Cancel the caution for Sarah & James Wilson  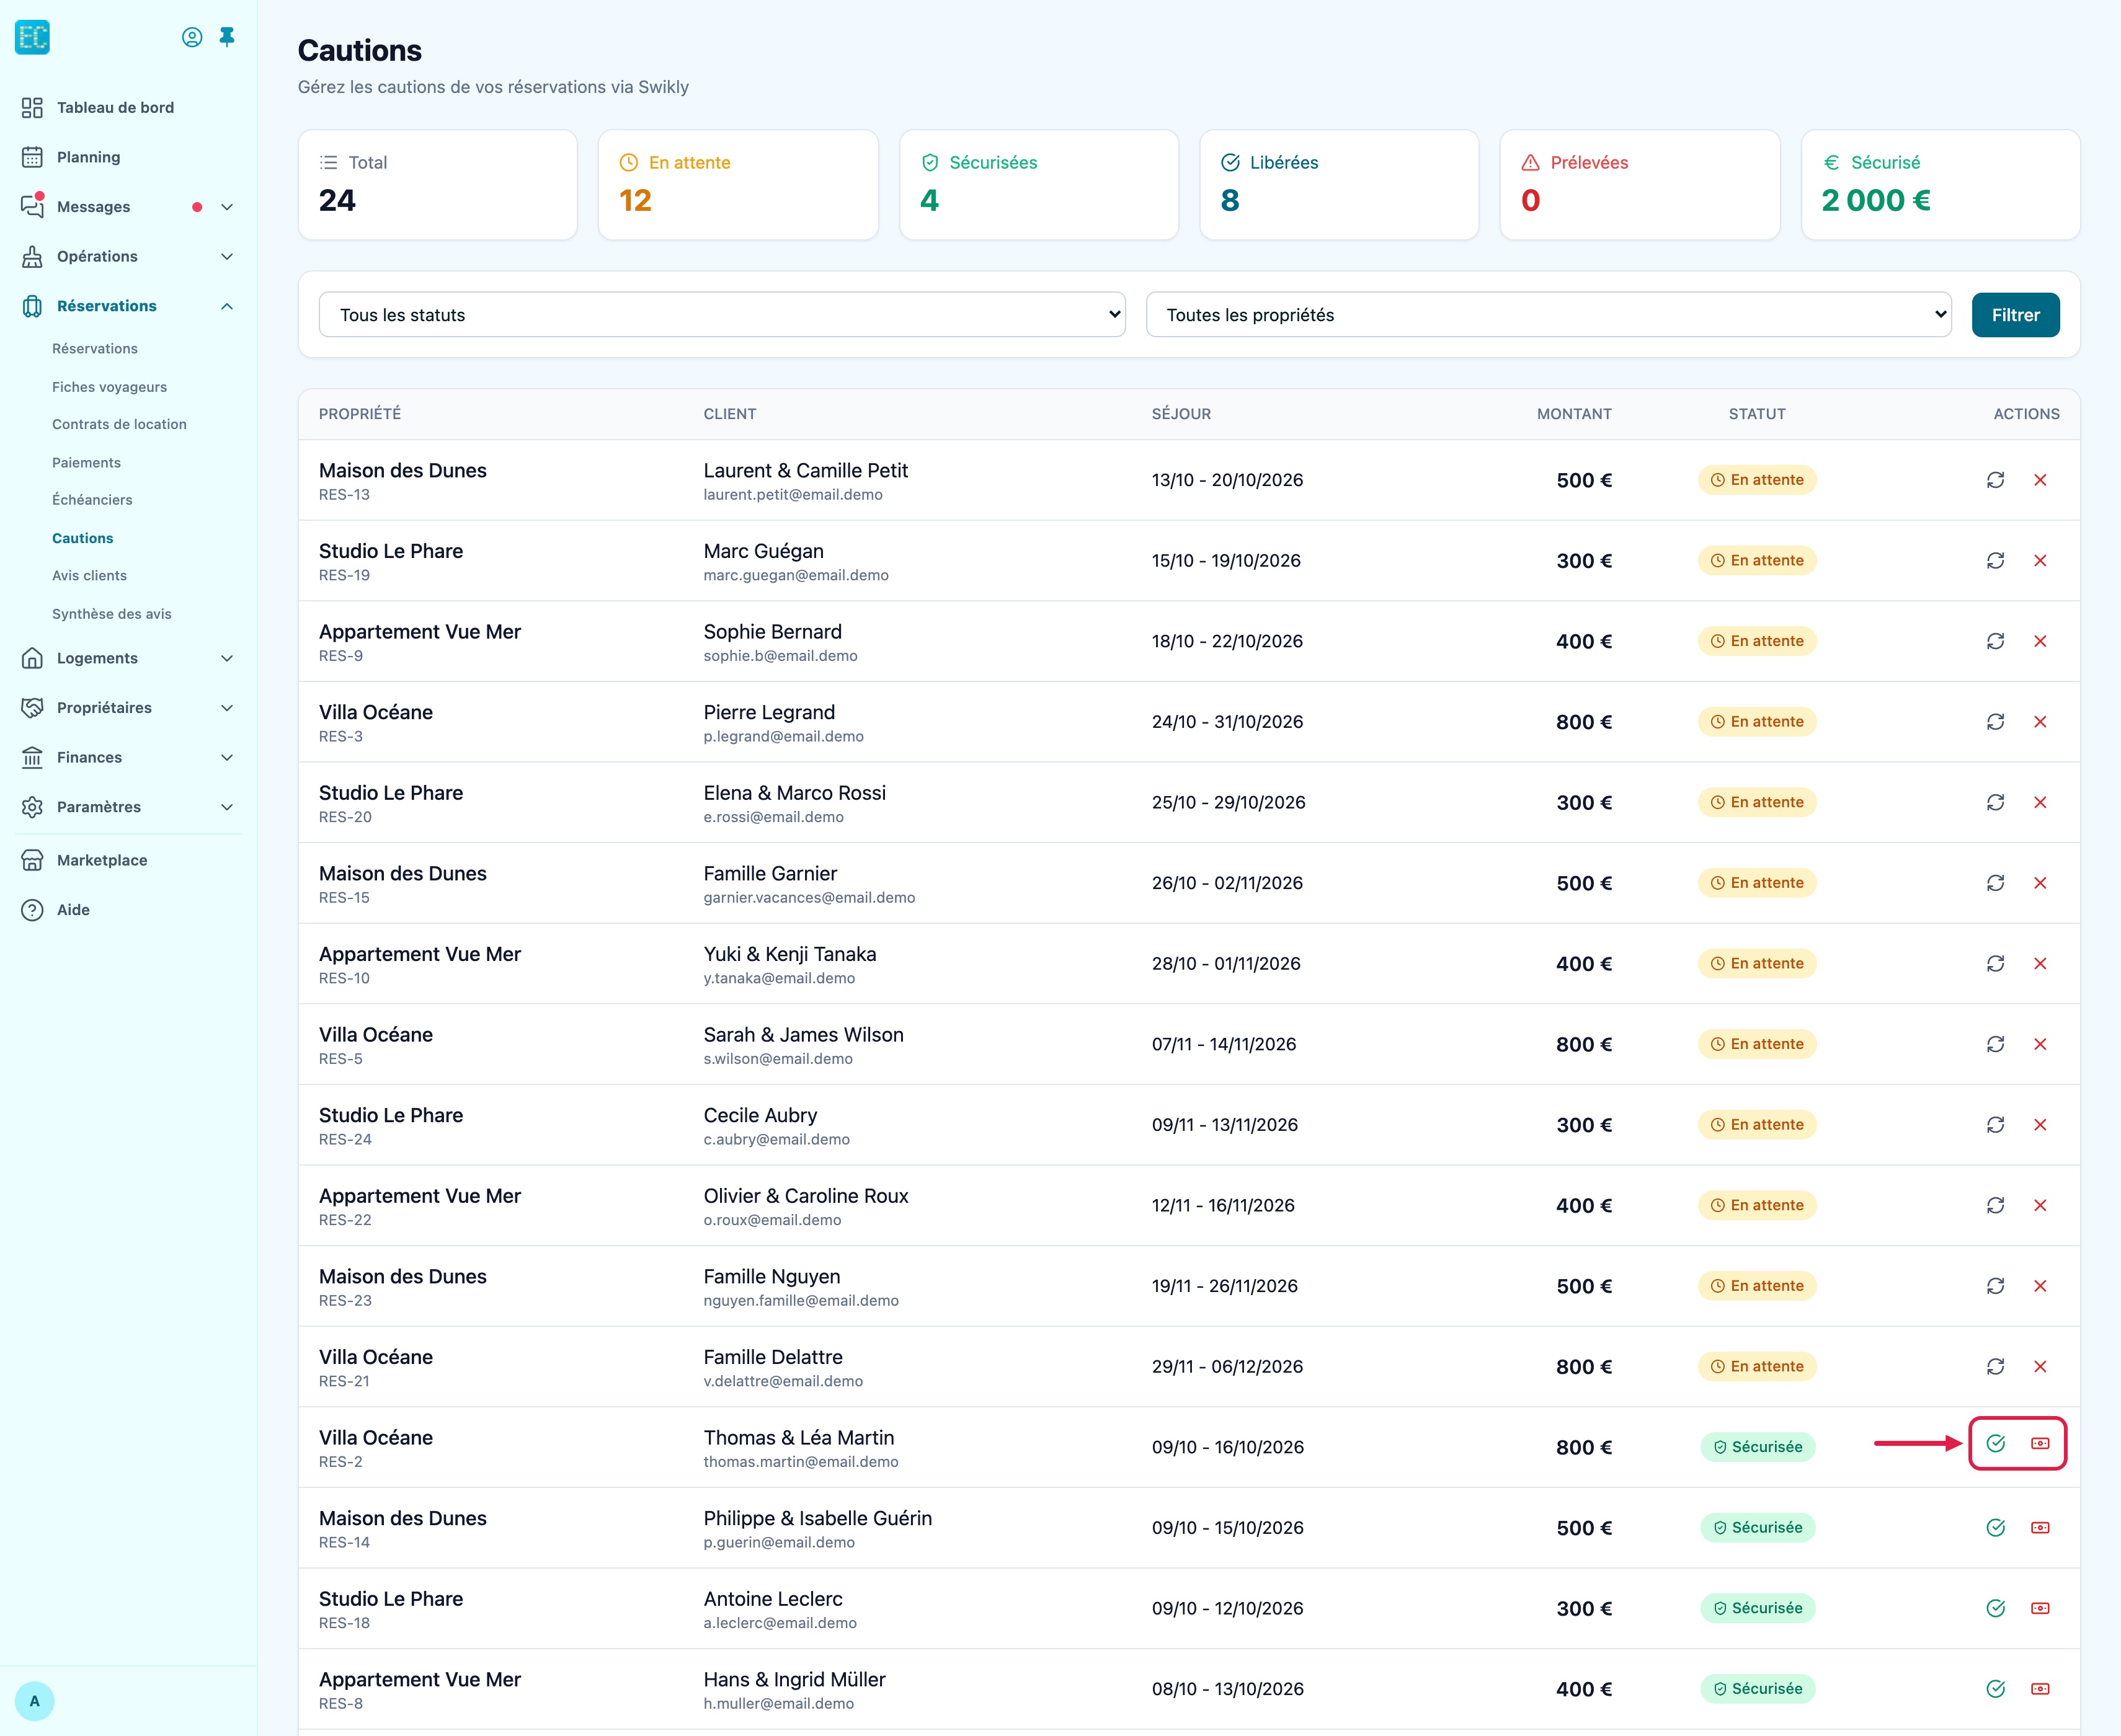click(2040, 1044)
